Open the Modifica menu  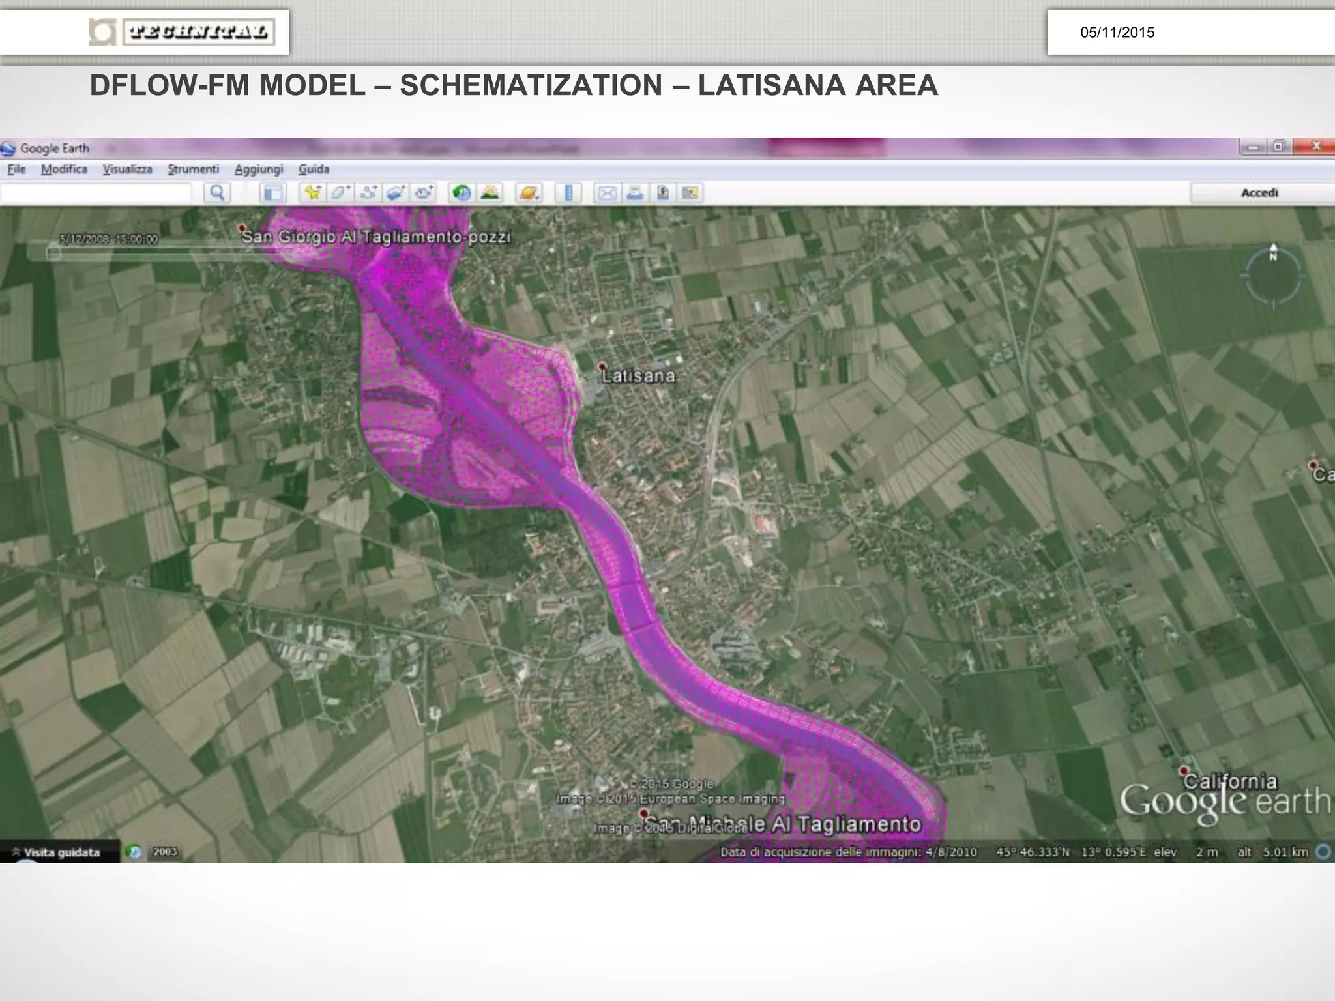tap(64, 169)
